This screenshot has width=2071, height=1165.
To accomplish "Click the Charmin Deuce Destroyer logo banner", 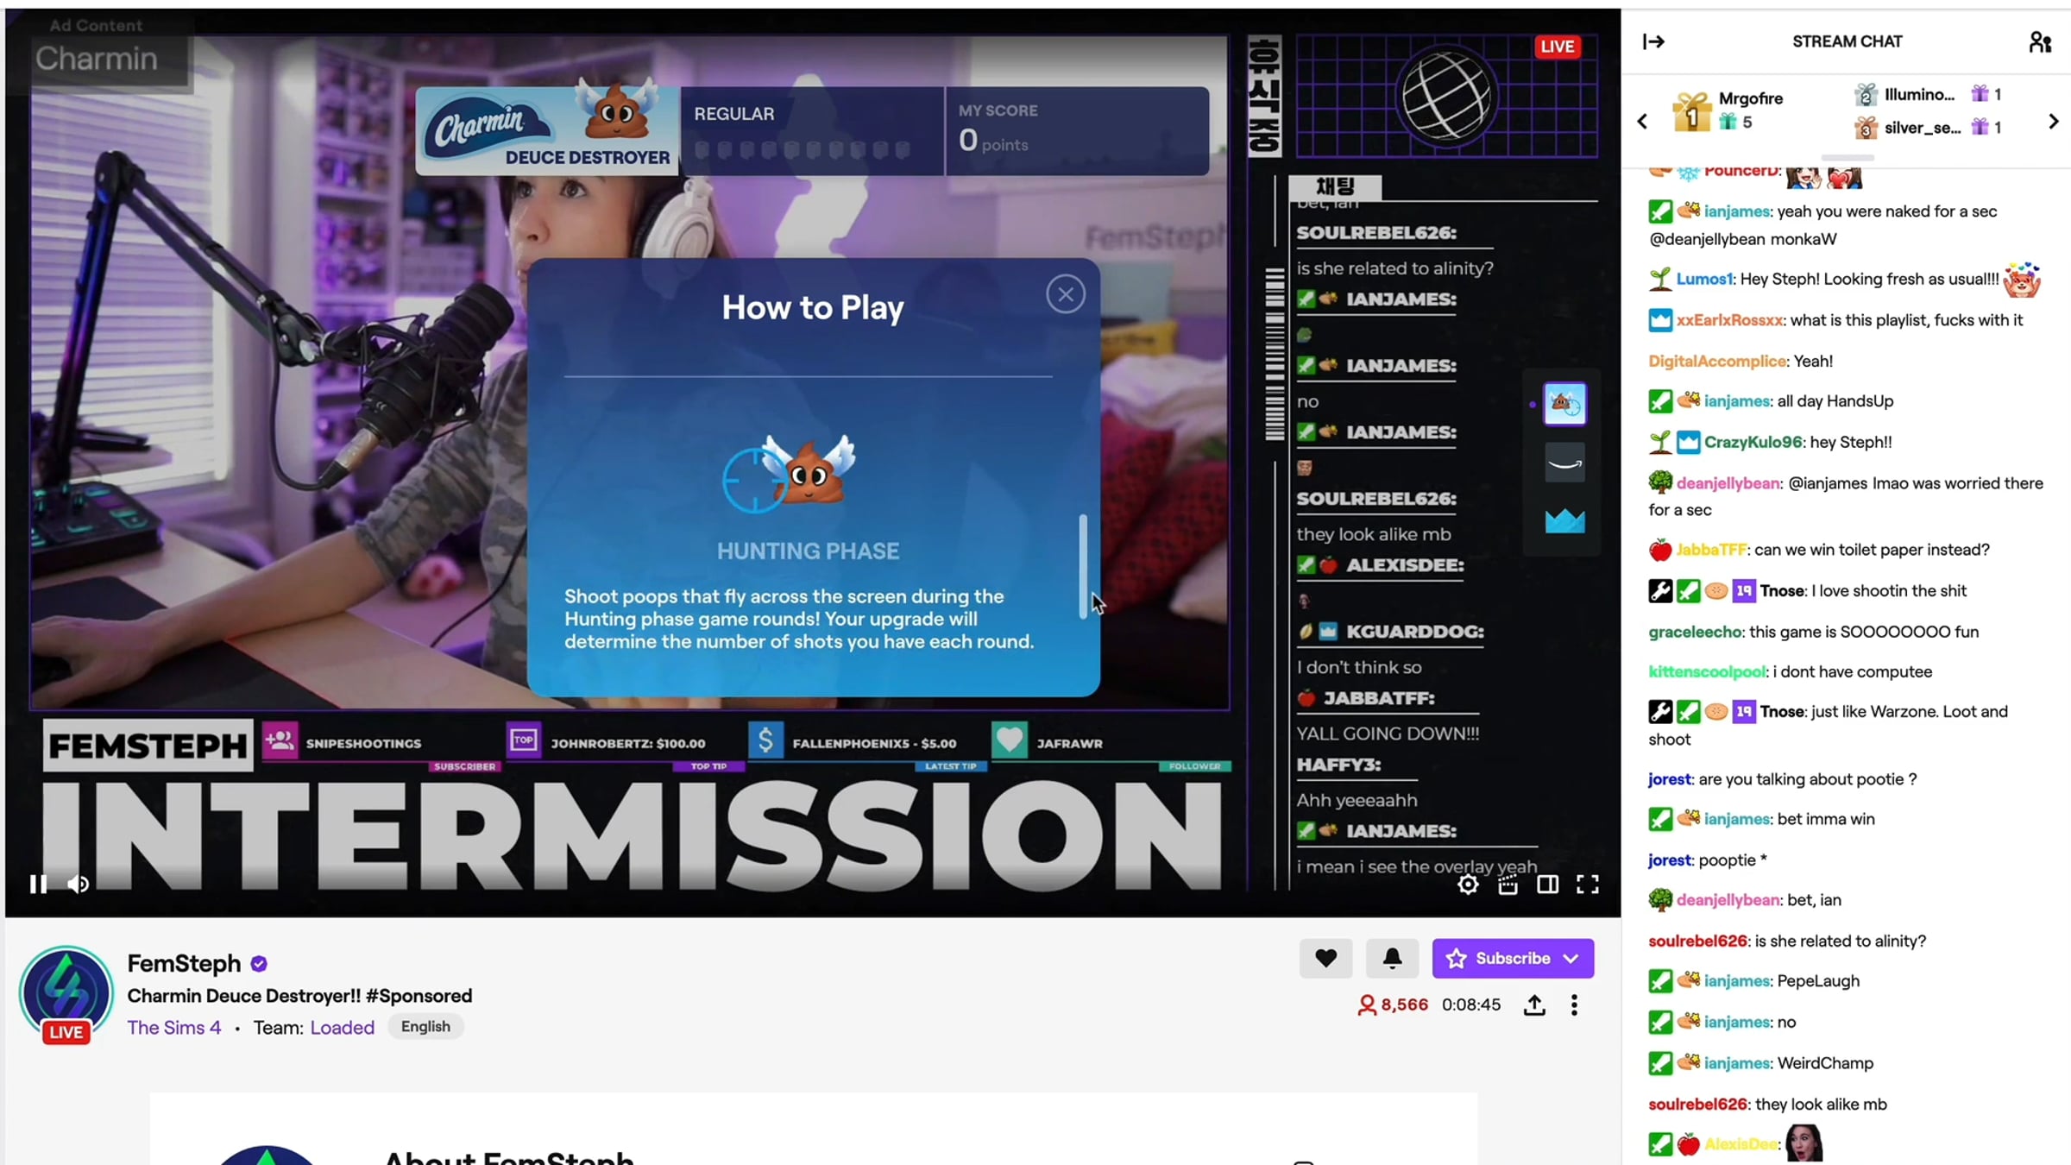I will [x=548, y=131].
